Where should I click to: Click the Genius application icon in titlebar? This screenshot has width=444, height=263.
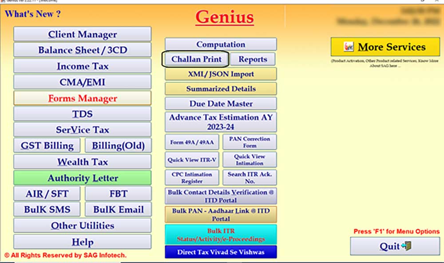point(4,2)
